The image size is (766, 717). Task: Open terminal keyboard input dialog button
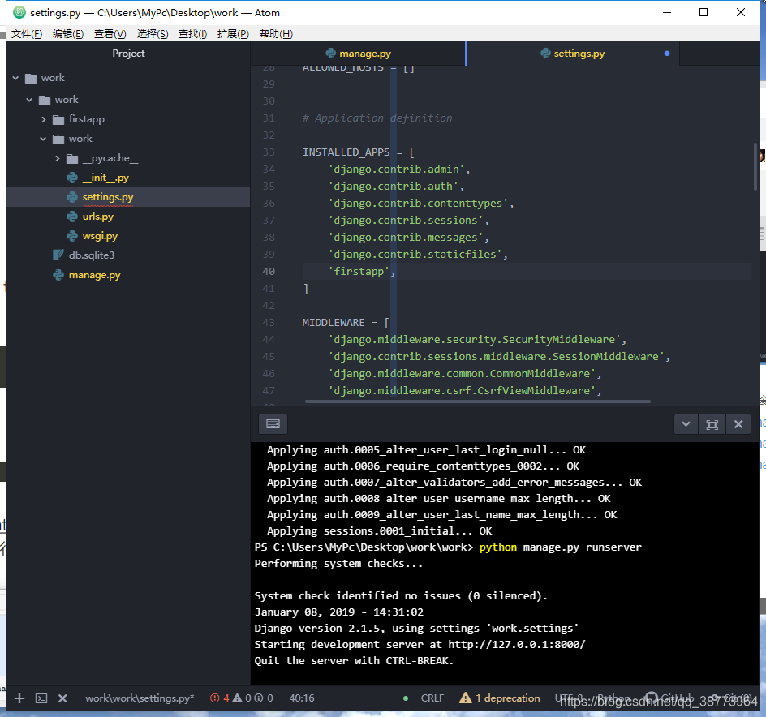click(x=273, y=424)
